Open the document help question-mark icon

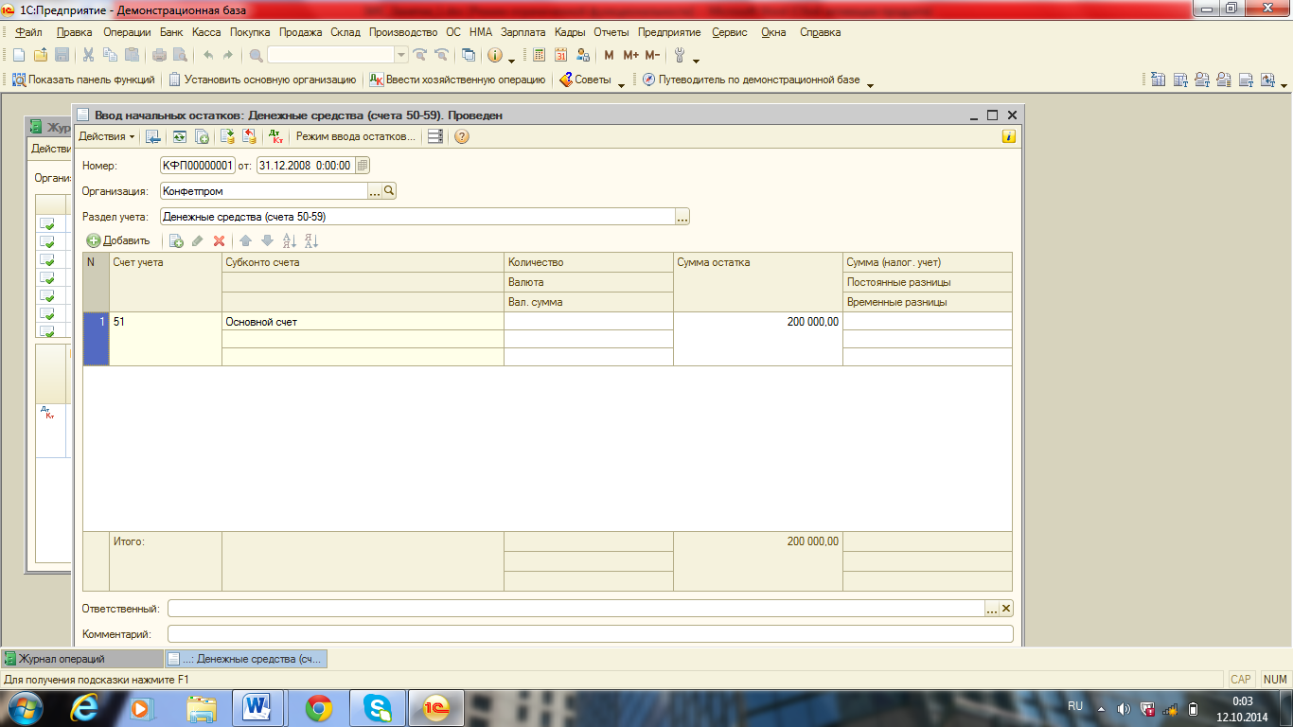click(x=462, y=136)
